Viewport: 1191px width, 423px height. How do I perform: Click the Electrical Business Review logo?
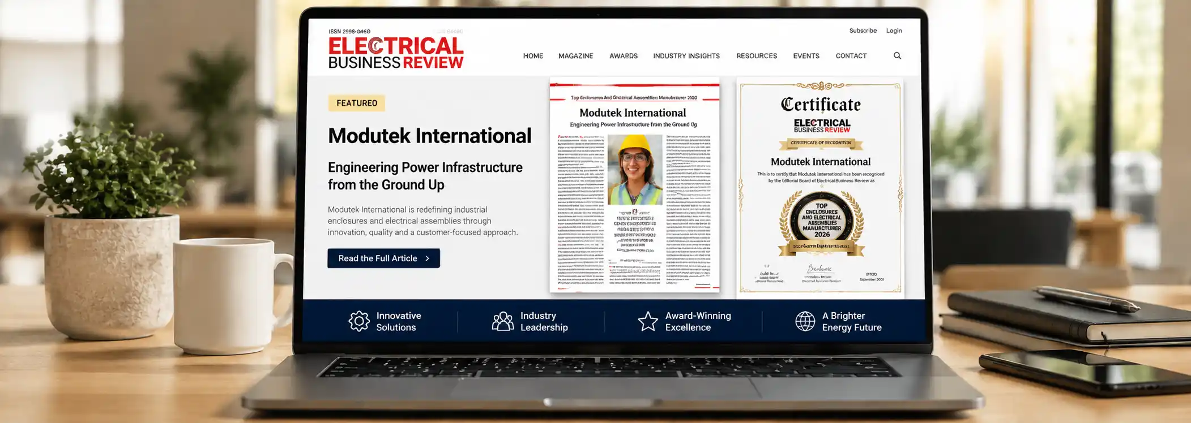click(396, 53)
